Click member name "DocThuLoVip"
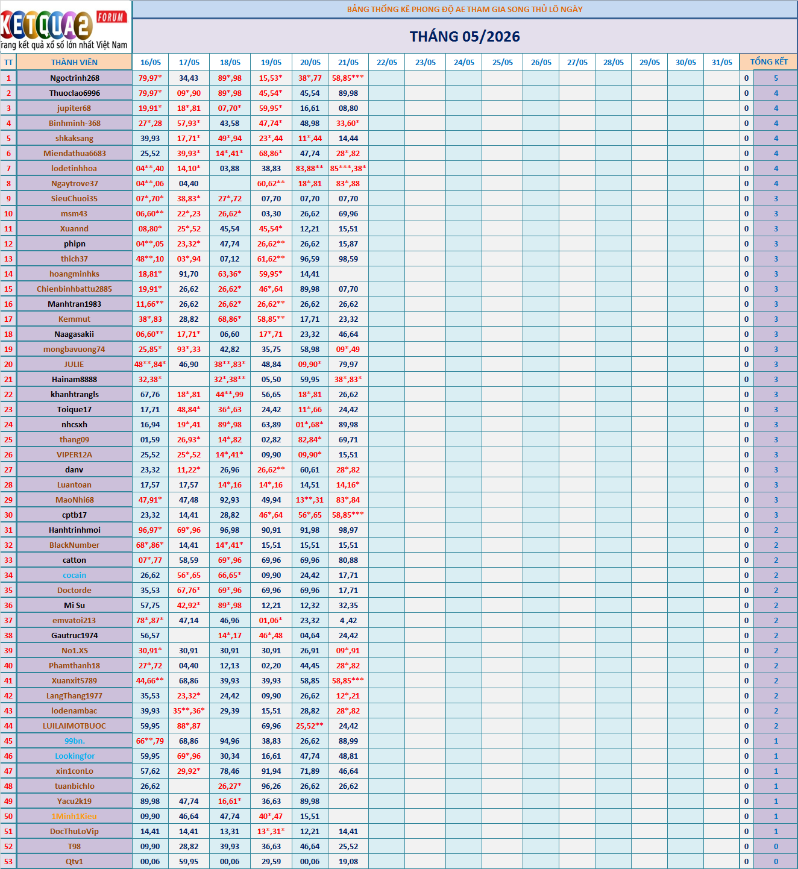Viewport: 798px width, 869px height. click(74, 831)
